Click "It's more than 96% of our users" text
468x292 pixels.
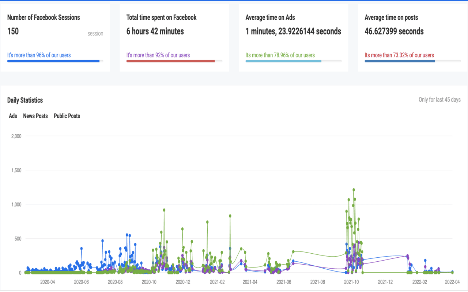point(39,55)
